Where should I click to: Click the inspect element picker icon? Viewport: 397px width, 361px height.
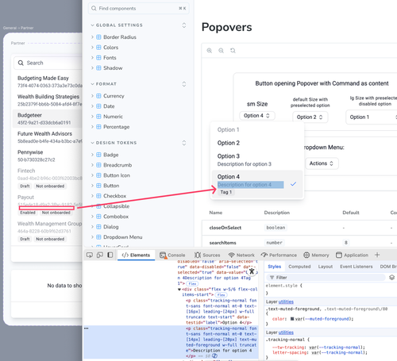tap(90, 255)
